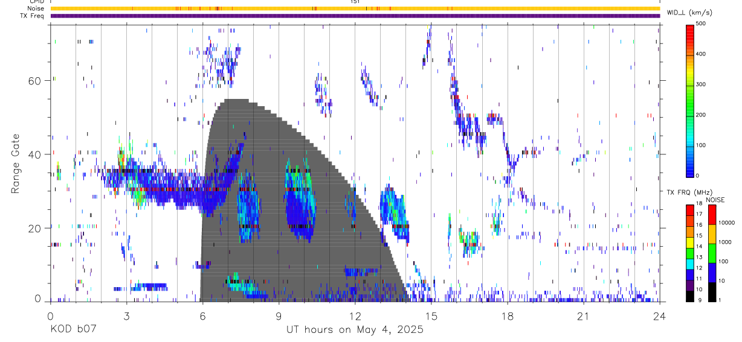
Task: Click the 9 hour tick on UT axis
Action: [279, 315]
